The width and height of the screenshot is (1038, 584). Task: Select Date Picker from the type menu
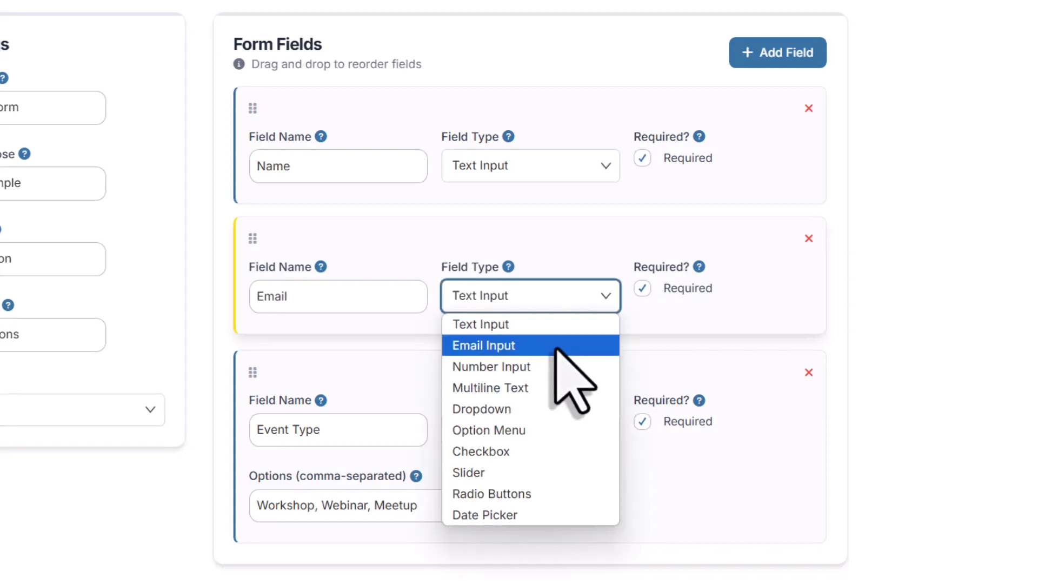point(484,515)
